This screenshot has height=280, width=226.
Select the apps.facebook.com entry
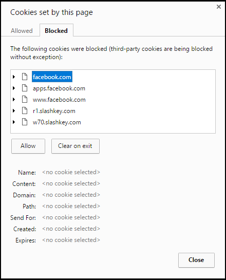coord(59,88)
